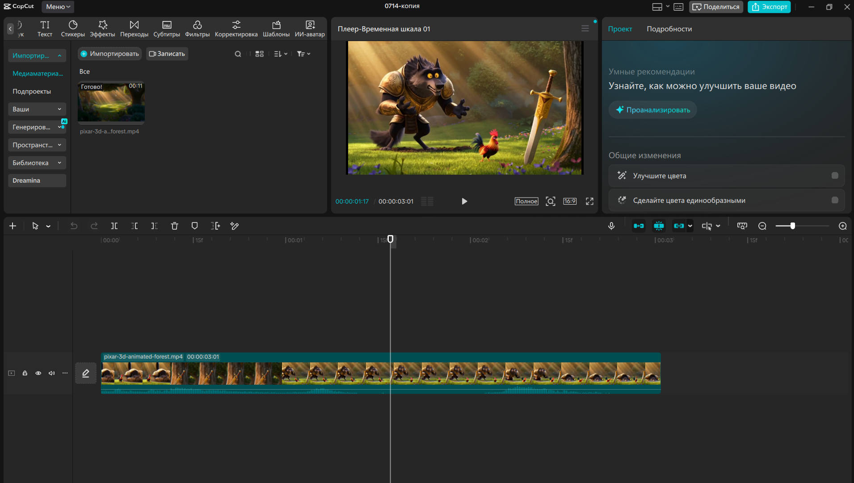The image size is (854, 483).
Task: Search media with magnifier icon
Action: point(238,54)
